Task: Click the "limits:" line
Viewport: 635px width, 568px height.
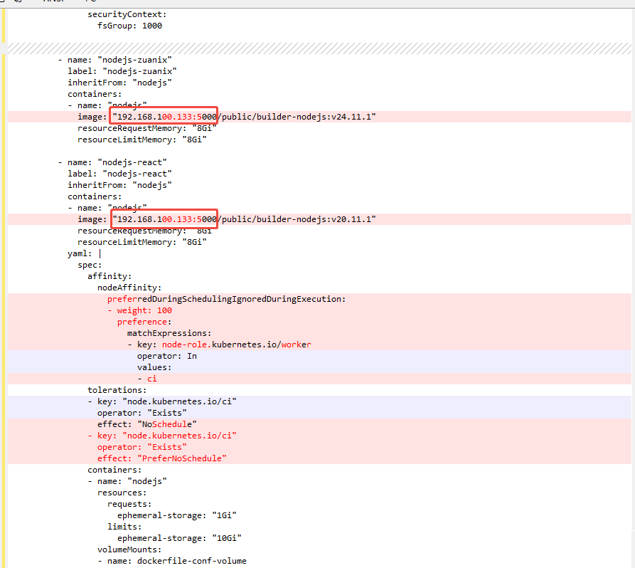Action: 124,527
